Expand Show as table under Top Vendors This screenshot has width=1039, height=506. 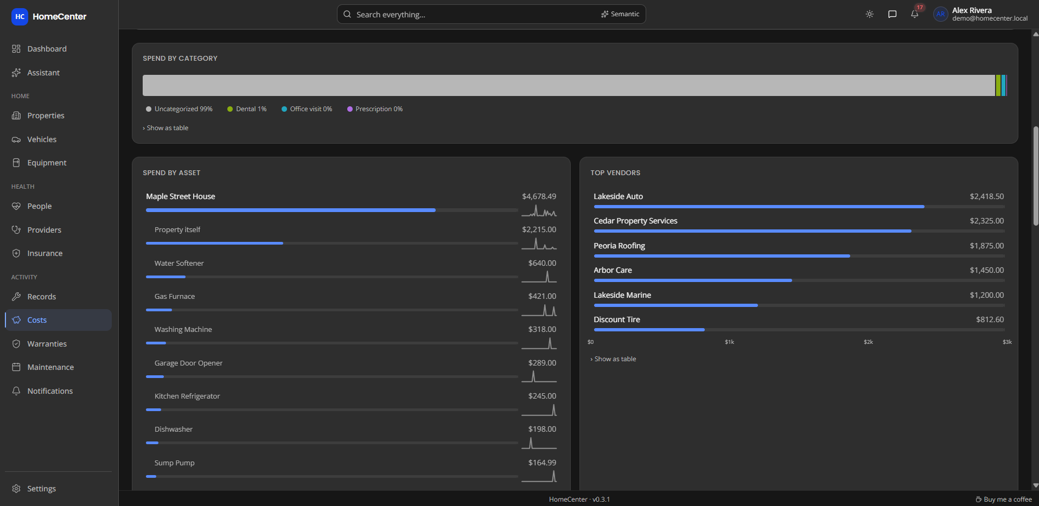click(x=613, y=359)
